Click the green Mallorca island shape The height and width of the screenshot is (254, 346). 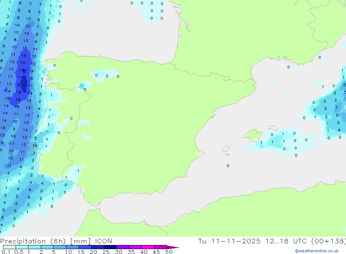(253, 134)
